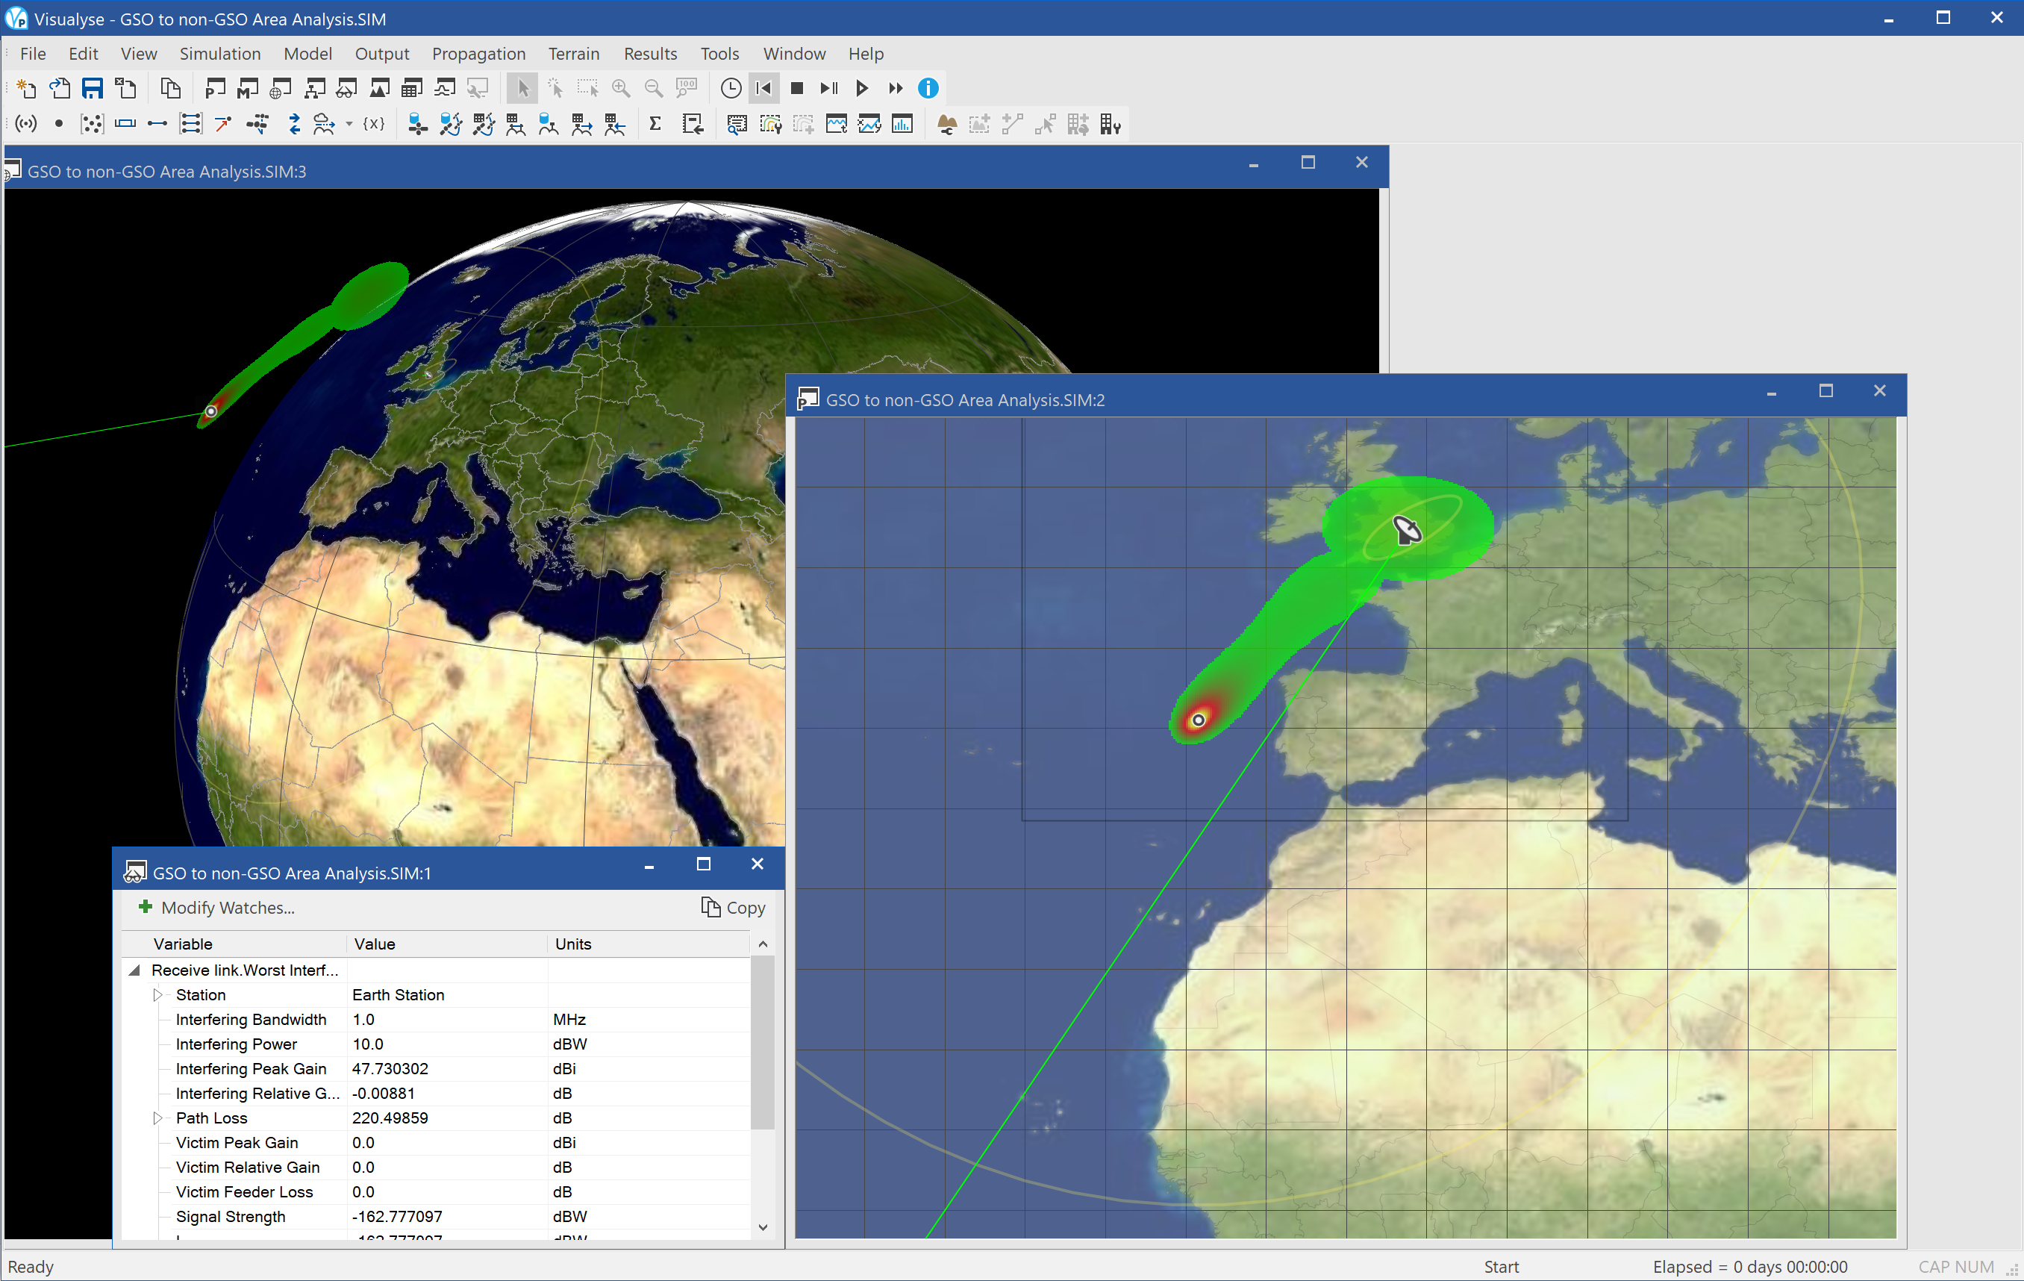Reset simulation to start button
The image size is (2024, 1281).
(x=764, y=88)
